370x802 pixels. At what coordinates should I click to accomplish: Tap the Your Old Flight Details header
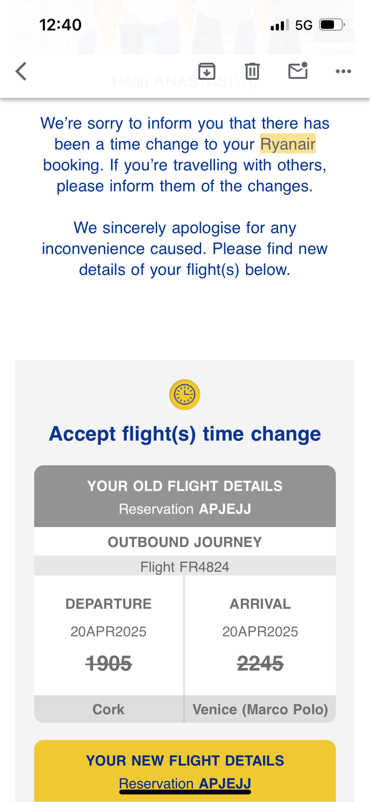185,486
